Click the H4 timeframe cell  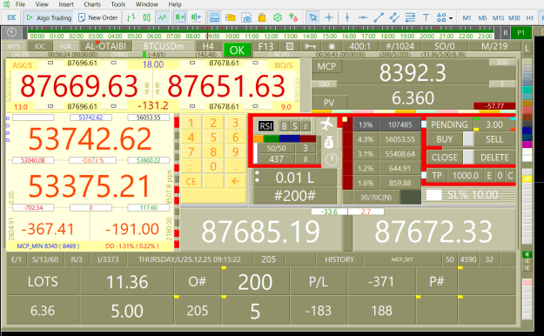point(208,46)
